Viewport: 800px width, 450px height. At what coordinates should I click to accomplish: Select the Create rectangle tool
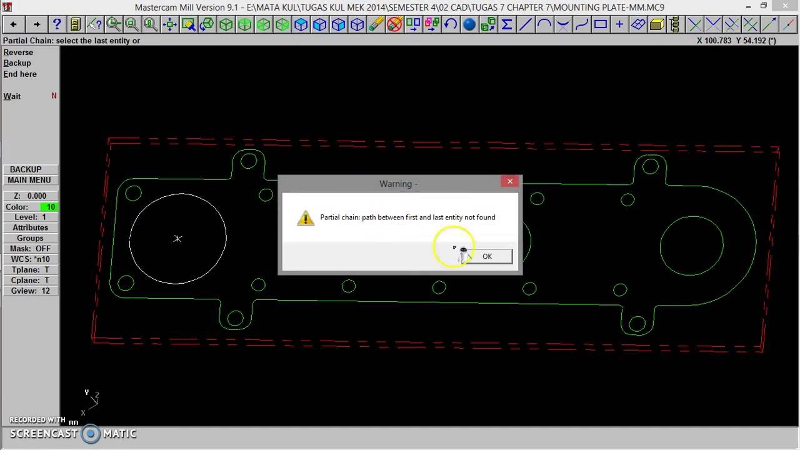point(601,24)
